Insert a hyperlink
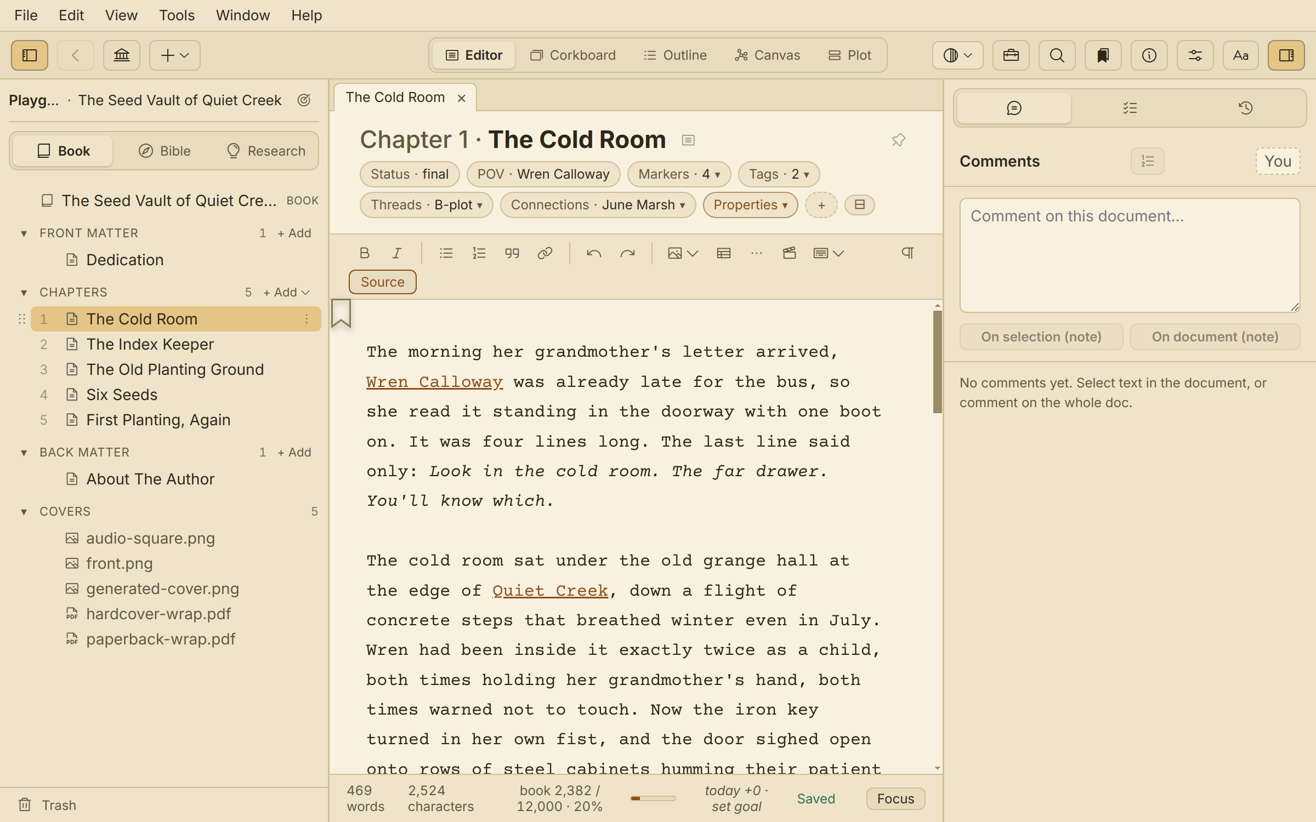 click(544, 253)
